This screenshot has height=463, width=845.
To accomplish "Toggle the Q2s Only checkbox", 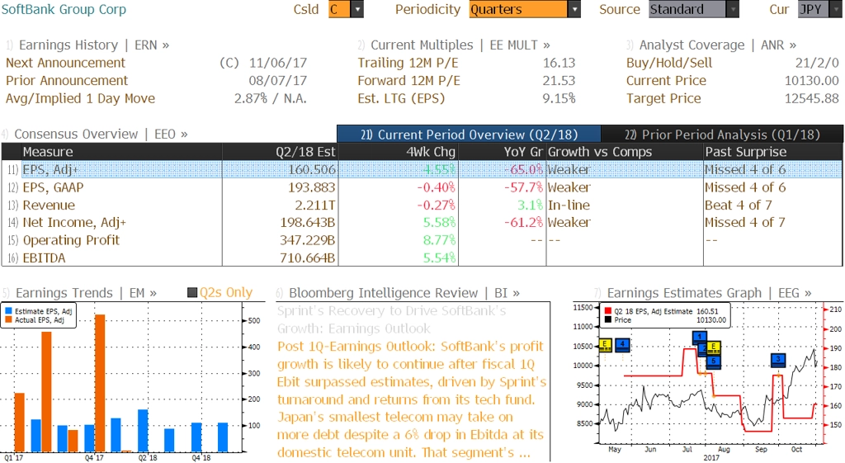I will coord(192,293).
